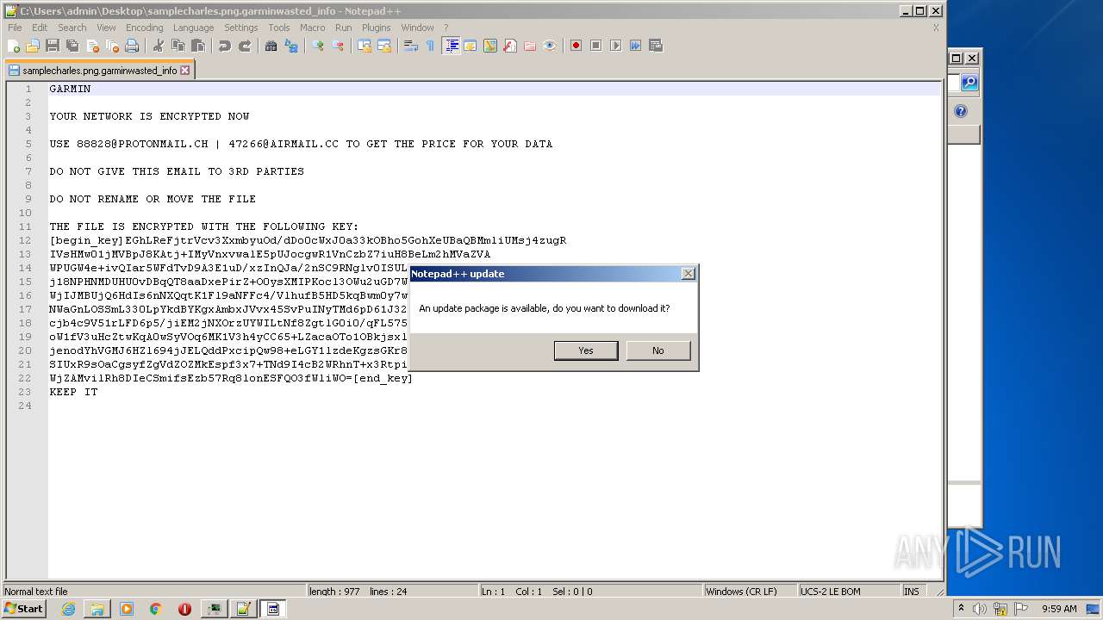Click the Zoom In toolbar icon
This screenshot has width=1103, height=620.
point(317,46)
